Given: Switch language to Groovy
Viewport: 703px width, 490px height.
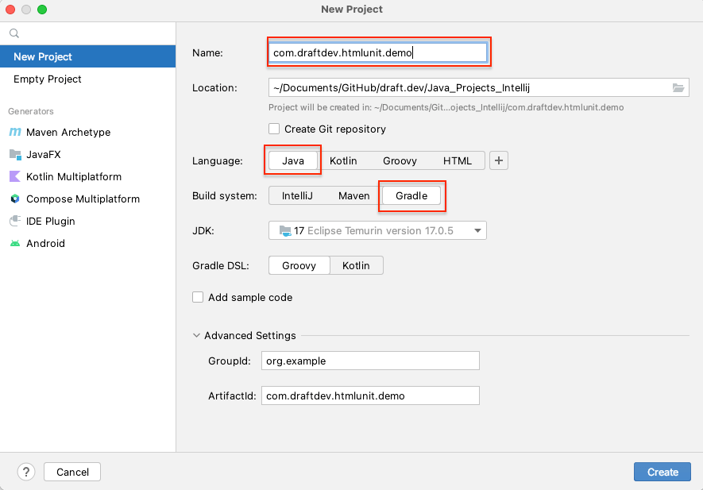Looking at the screenshot, I should coord(400,160).
